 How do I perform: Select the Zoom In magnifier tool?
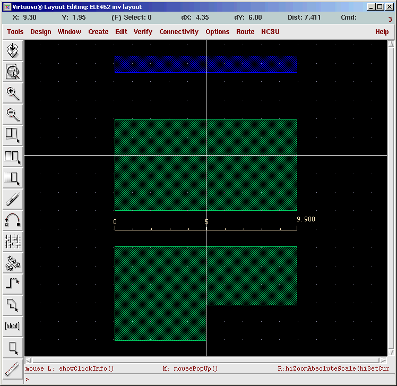[x=13, y=93]
